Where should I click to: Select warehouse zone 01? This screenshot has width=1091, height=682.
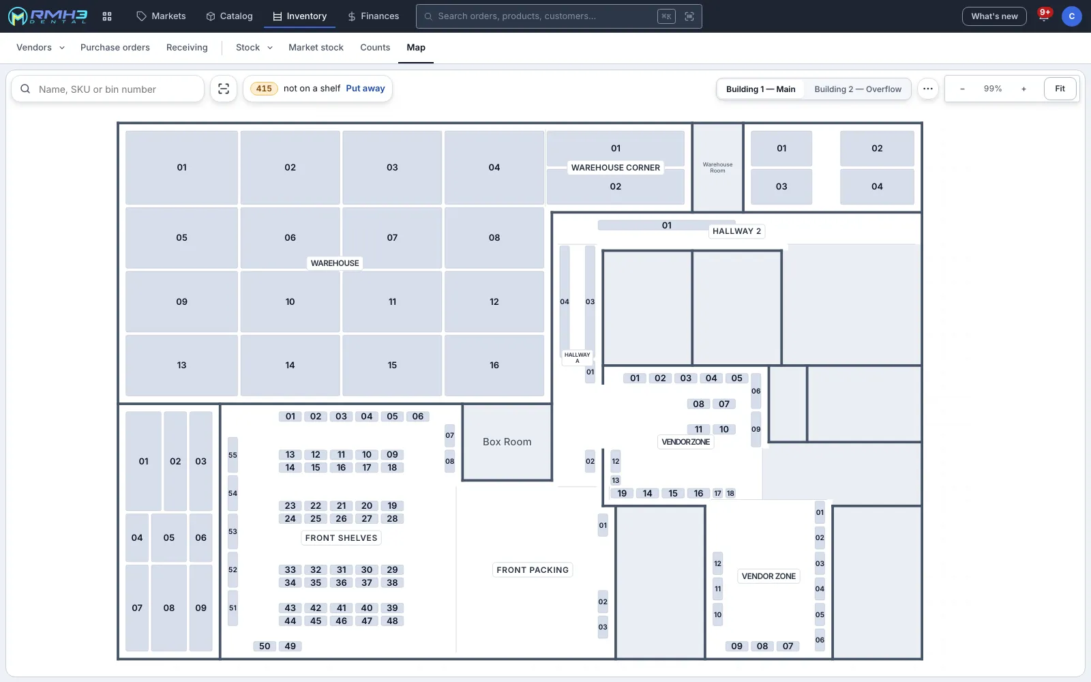181,168
